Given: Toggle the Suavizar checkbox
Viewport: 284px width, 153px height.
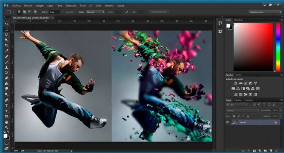Looking at the screenshot, I should (x=63, y=12).
